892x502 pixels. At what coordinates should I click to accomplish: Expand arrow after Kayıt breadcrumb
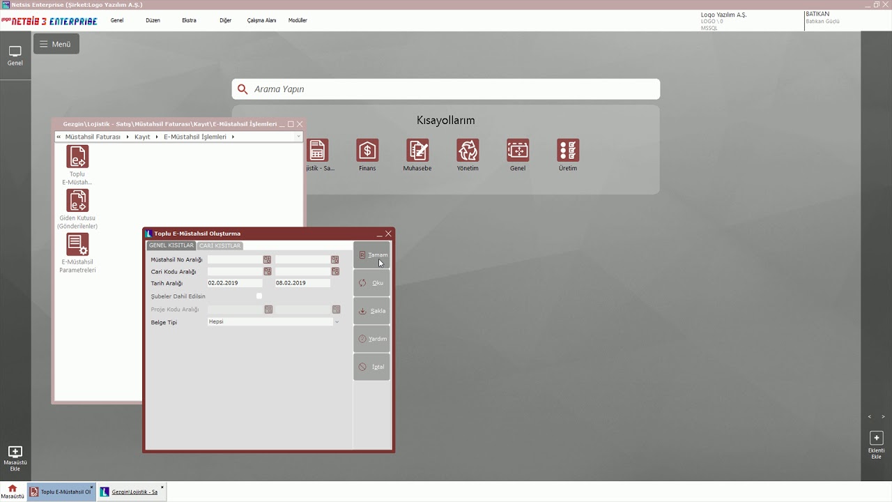(157, 137)
